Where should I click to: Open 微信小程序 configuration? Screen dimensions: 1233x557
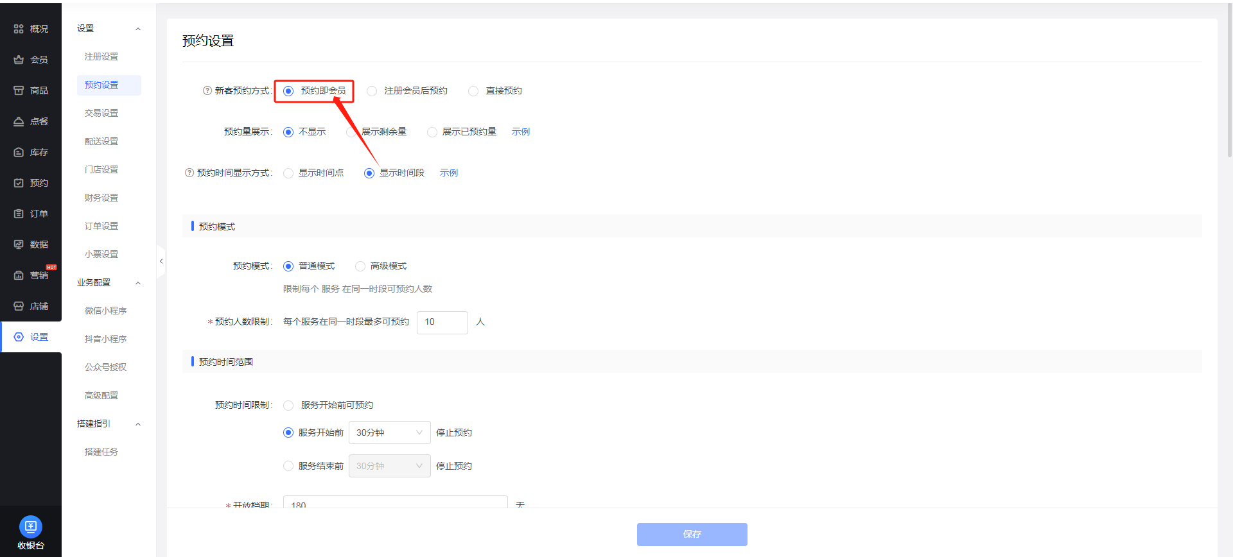(x=106, y=311)
